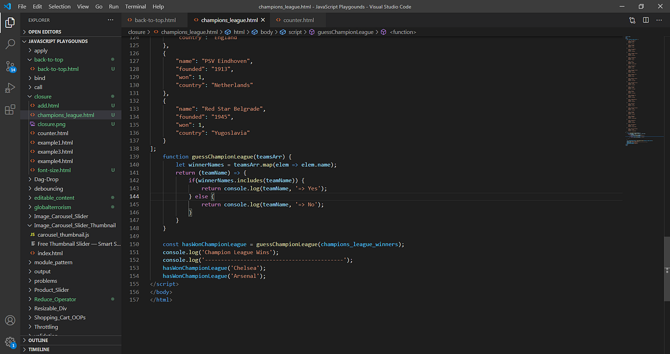Close the champions_league.html tab
Image resolution: width=670 pixels, height=354 pixels.
coord(262,18)
